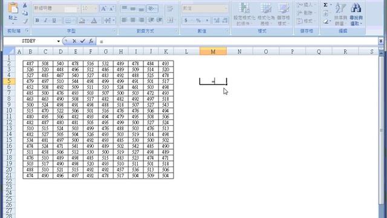Toggle bottom vertical alignment
Image resolution: width=387 pixels, height=218 pixels.
pyautogui.click(x=141, y=9)
